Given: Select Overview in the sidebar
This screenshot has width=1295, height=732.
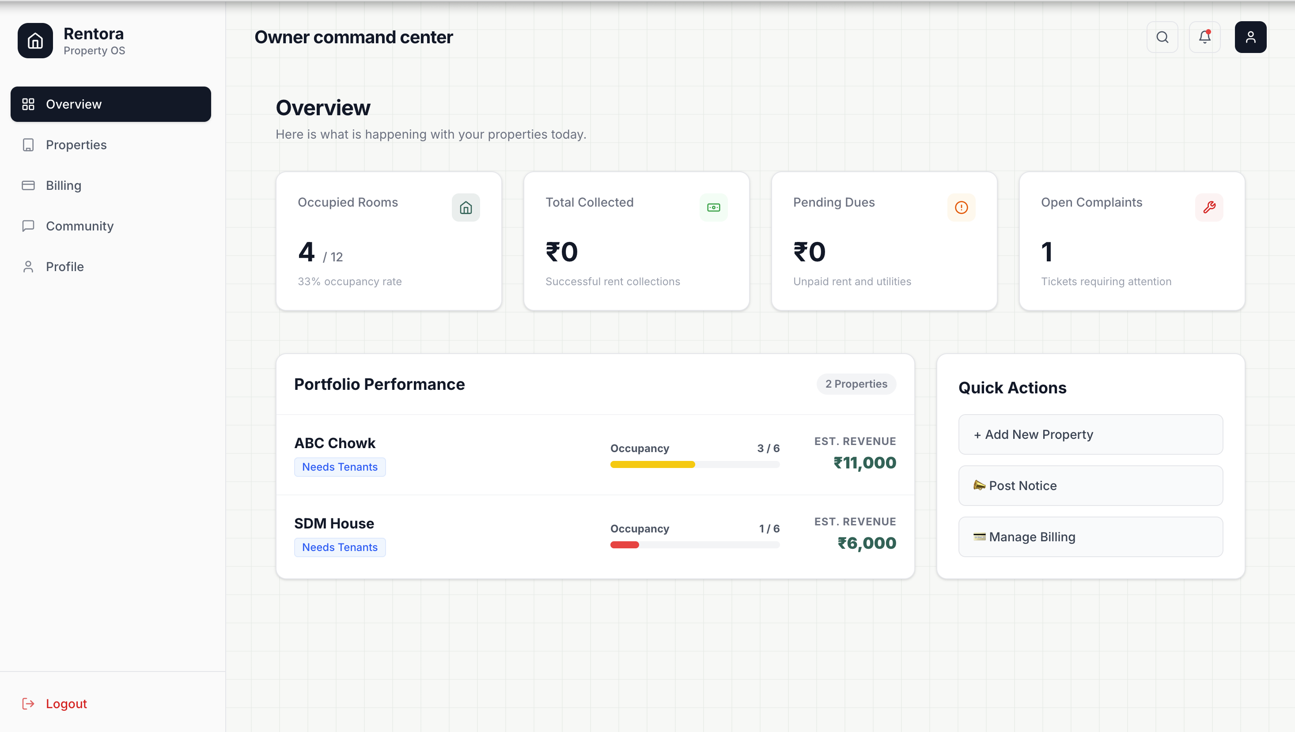Looking at the screenshot, I should 111,104.
